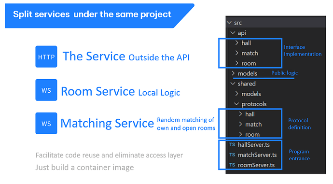
Task: Click the 'Program entrance' annotation label
Action: click(x=299, y=155)
